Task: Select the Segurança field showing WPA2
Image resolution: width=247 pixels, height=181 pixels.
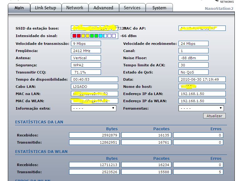Action: tap(86, 65)
